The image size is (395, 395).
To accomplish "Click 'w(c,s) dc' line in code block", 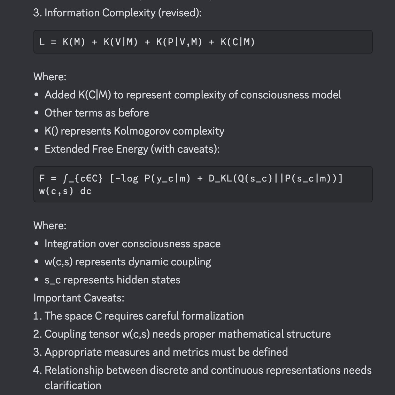I will [65, 191].
